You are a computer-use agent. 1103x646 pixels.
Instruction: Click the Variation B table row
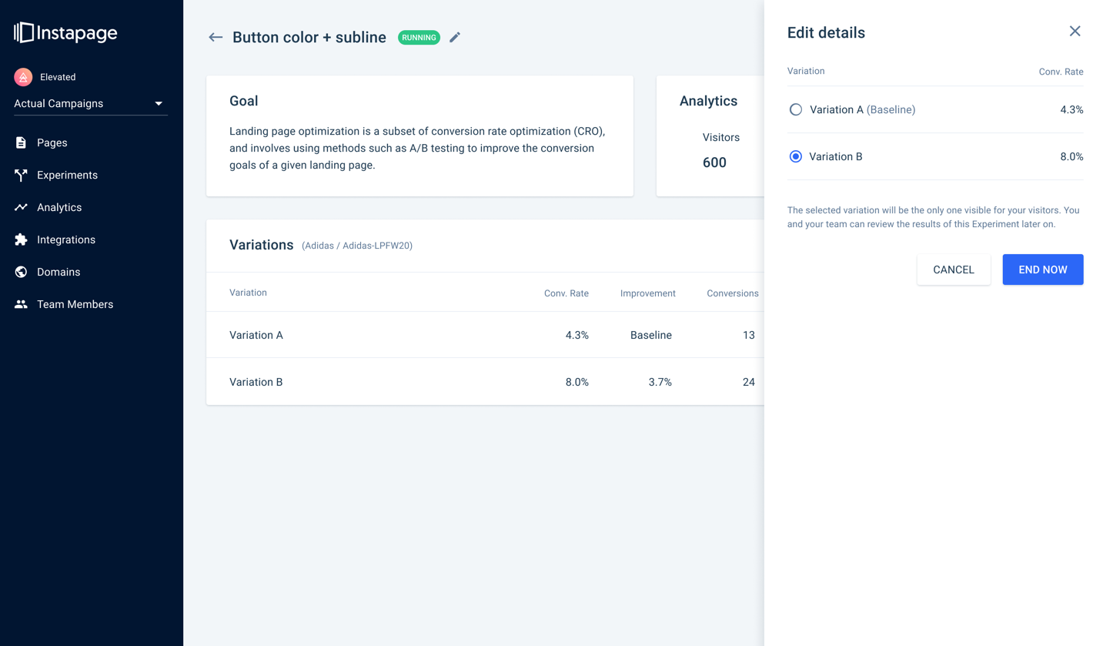point(485,382)
